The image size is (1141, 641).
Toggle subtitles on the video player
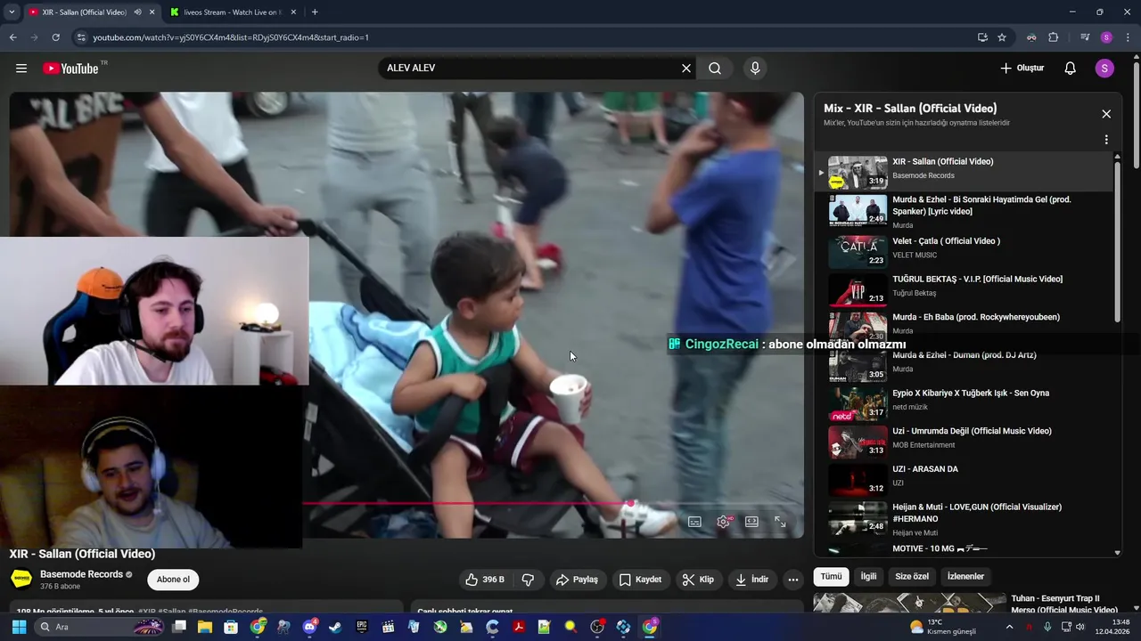point(694,522)
